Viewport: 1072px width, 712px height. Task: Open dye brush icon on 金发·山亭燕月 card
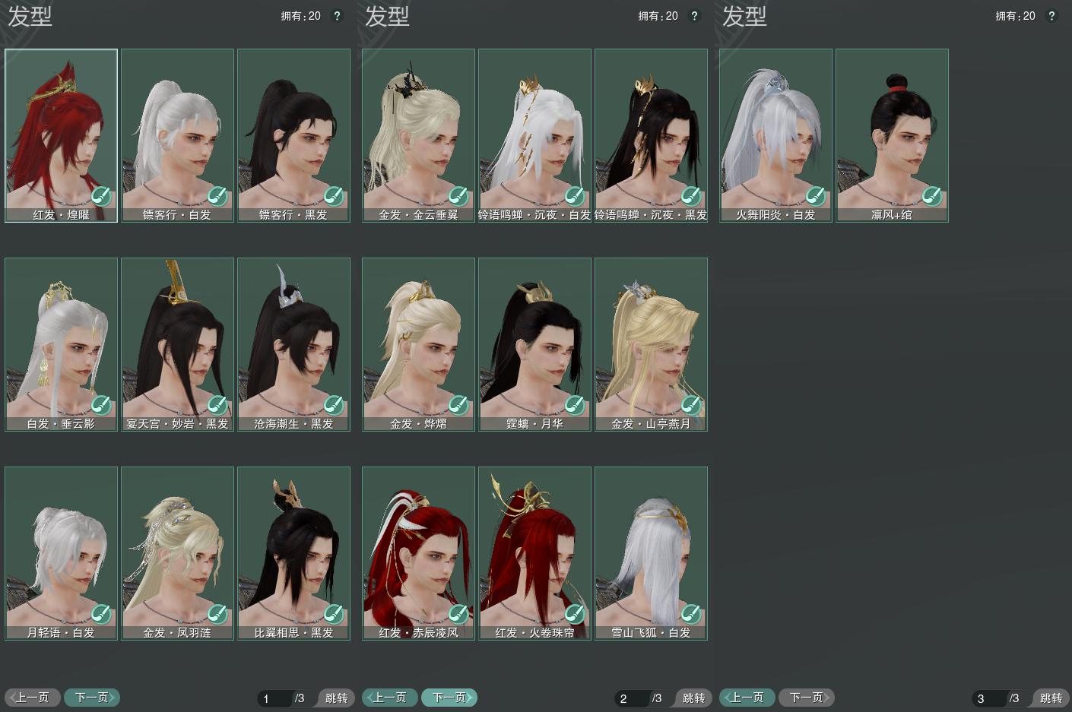(691, 405)
